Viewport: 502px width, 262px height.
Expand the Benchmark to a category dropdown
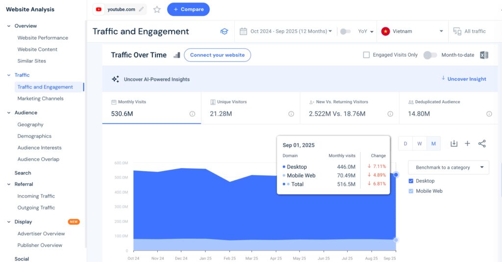click(x=448, y=167)
